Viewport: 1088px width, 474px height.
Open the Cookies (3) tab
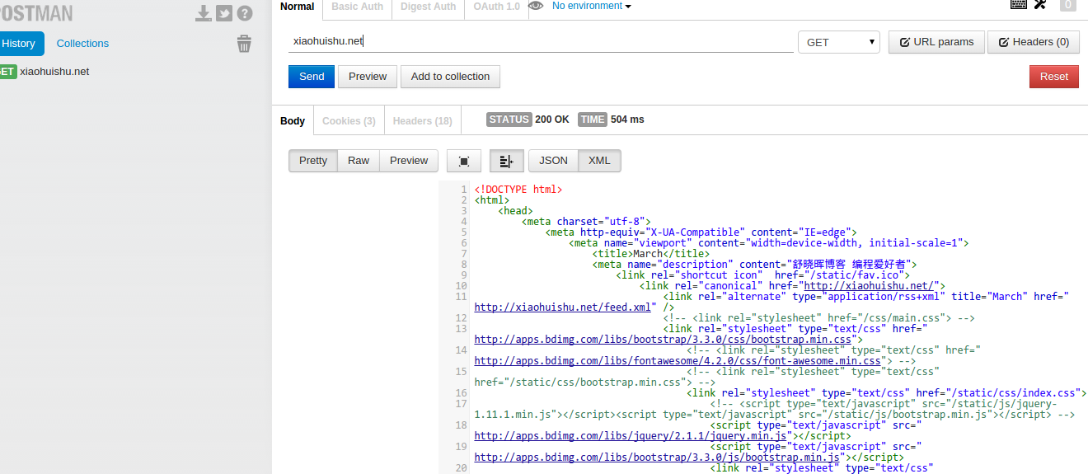pos(349,121)
